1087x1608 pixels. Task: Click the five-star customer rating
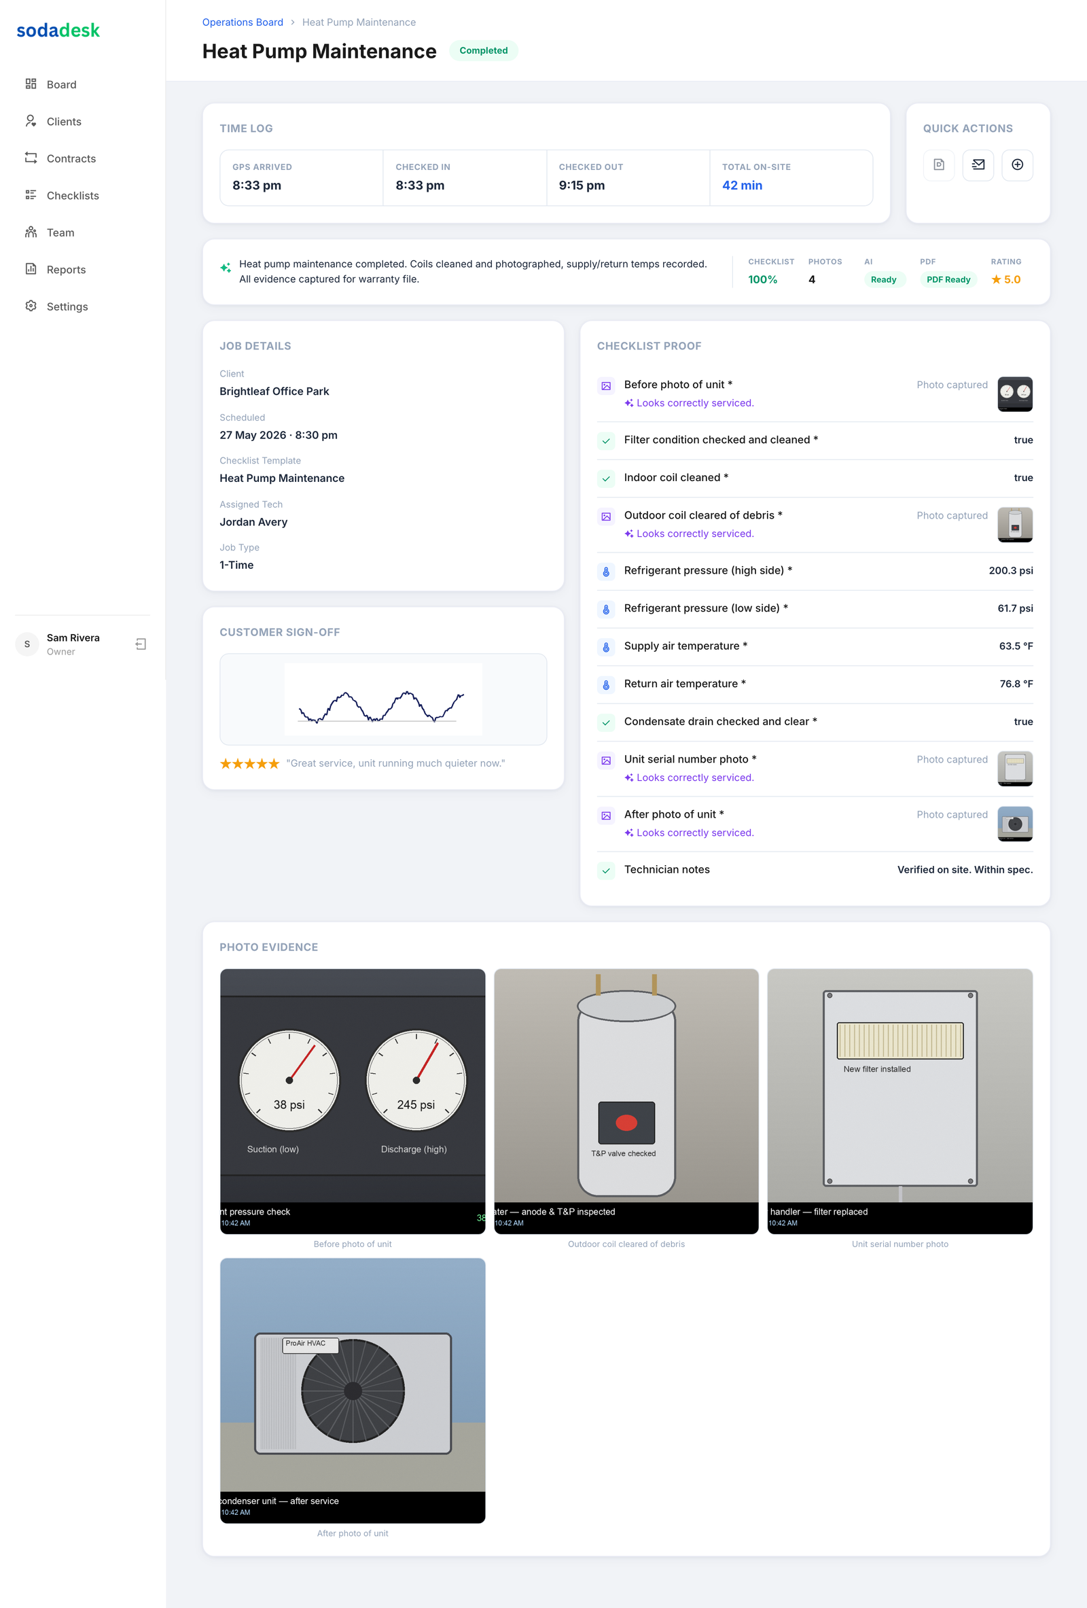[x=249, y=763]
